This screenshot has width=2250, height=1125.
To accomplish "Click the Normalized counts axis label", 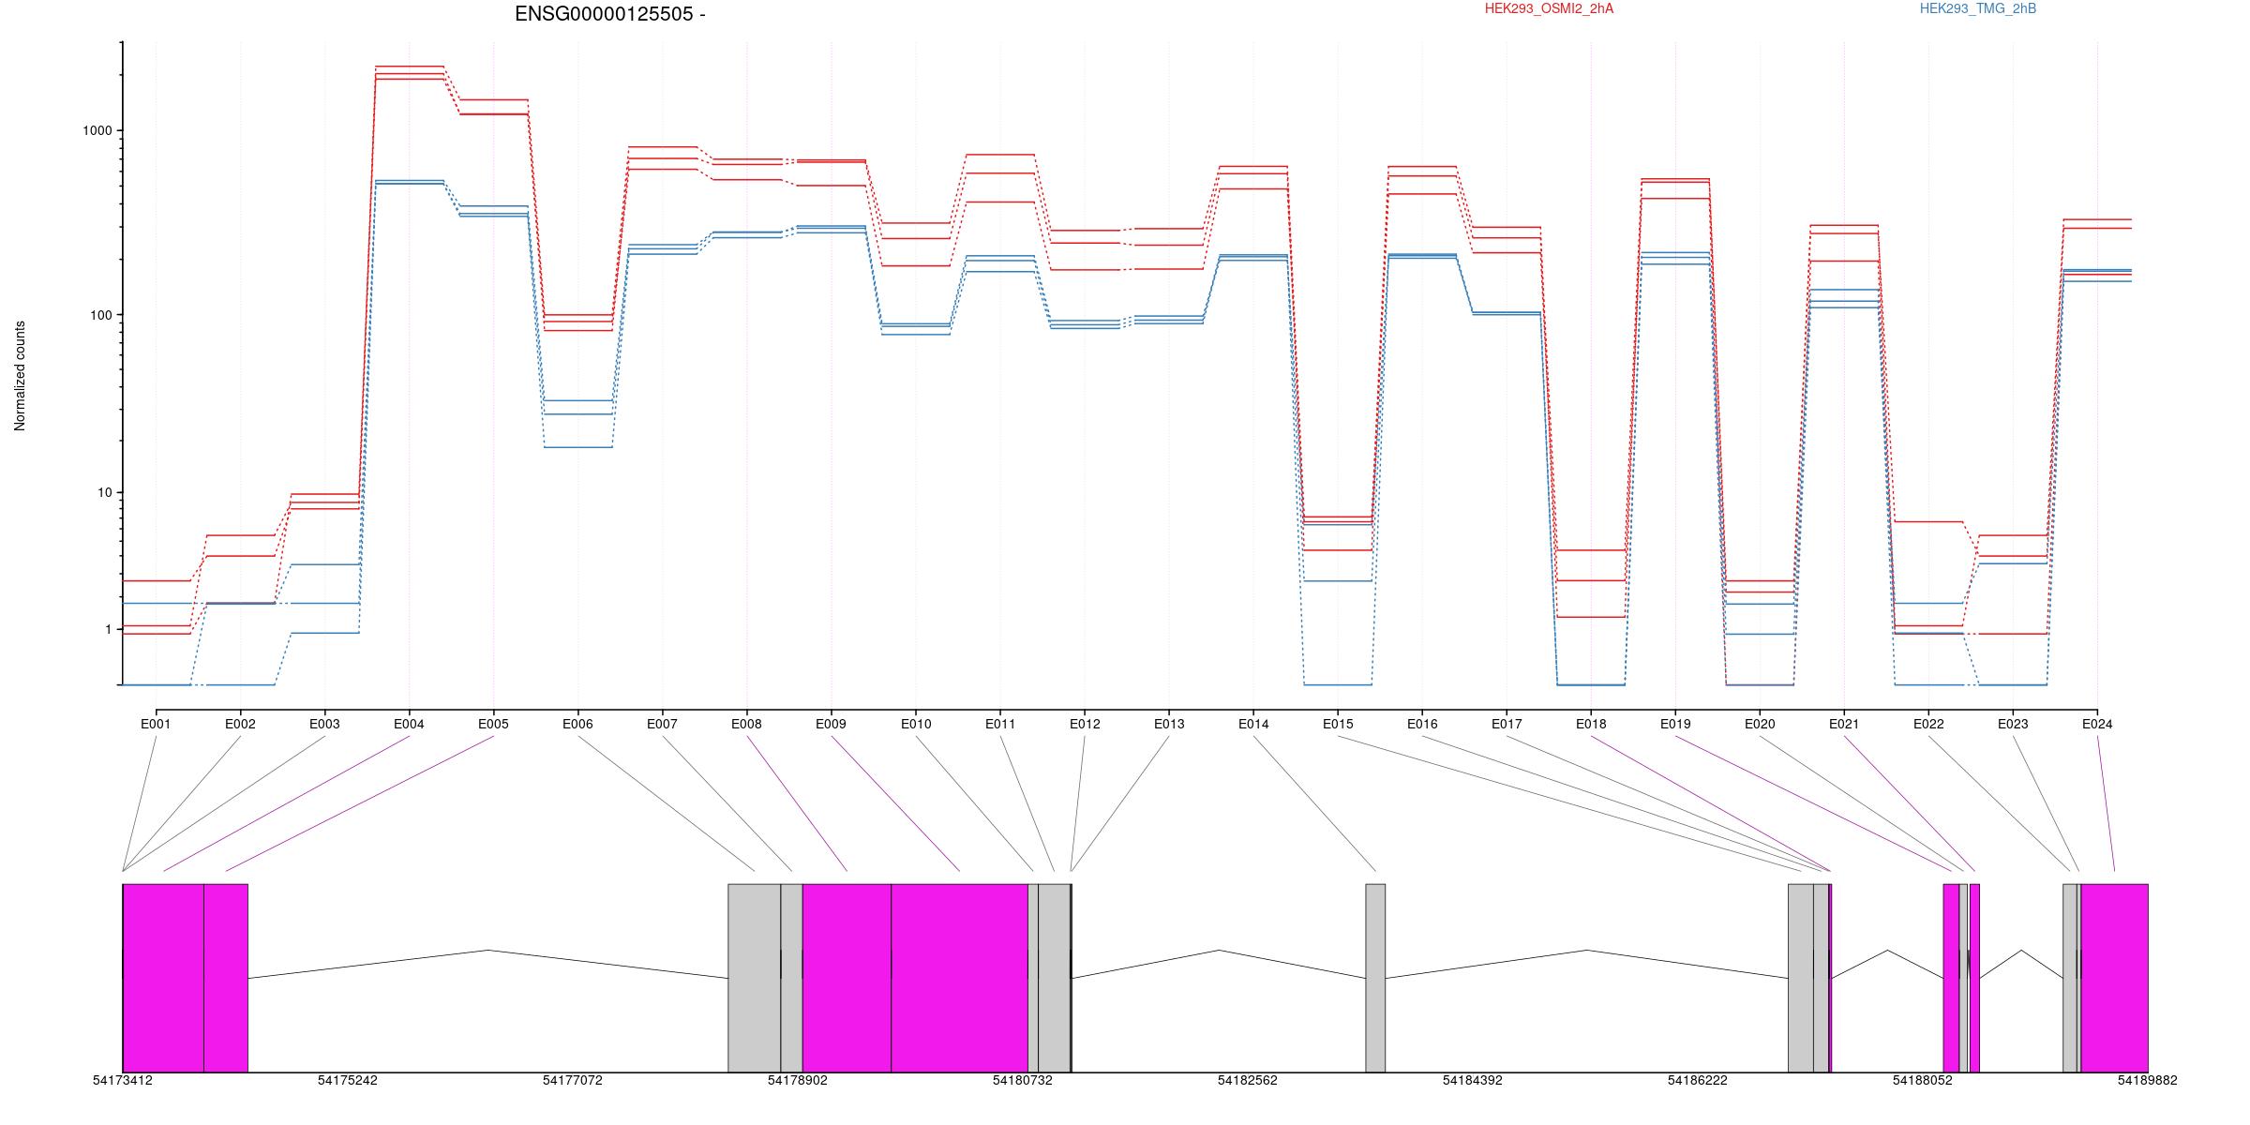I will 20,376.
